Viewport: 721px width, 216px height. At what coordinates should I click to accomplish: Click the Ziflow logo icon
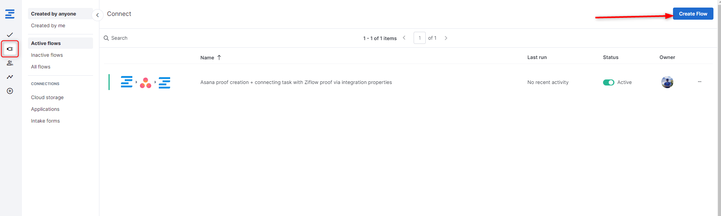point(10,14)
